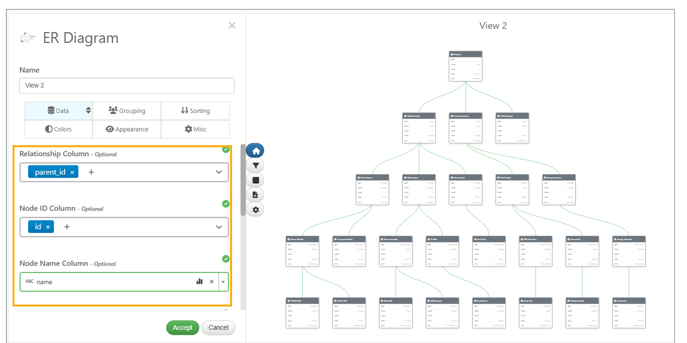
Task: Expand the Relationship Column dropdown
Action: coord(219,172)
